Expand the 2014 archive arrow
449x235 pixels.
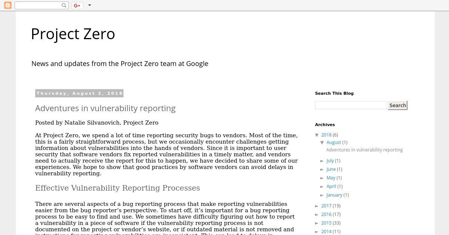point(317,232)
